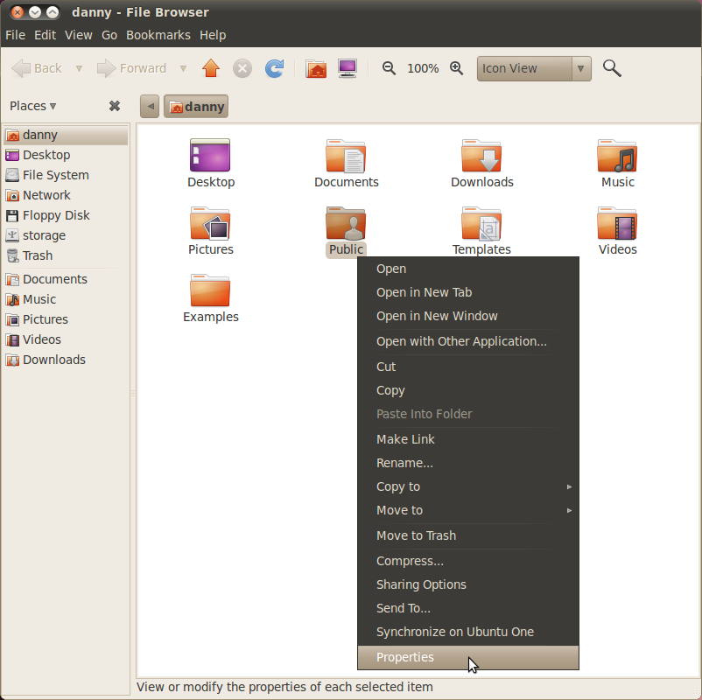
Task: Open the Go menu
Action: click(x=109, y=35)
